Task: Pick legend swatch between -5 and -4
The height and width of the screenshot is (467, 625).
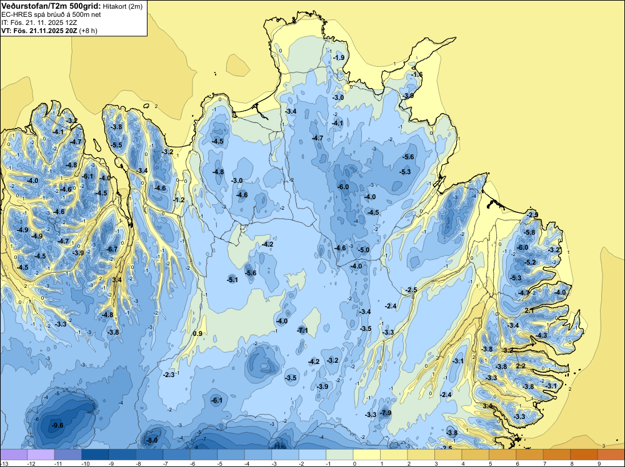Action: pos(231,455)
